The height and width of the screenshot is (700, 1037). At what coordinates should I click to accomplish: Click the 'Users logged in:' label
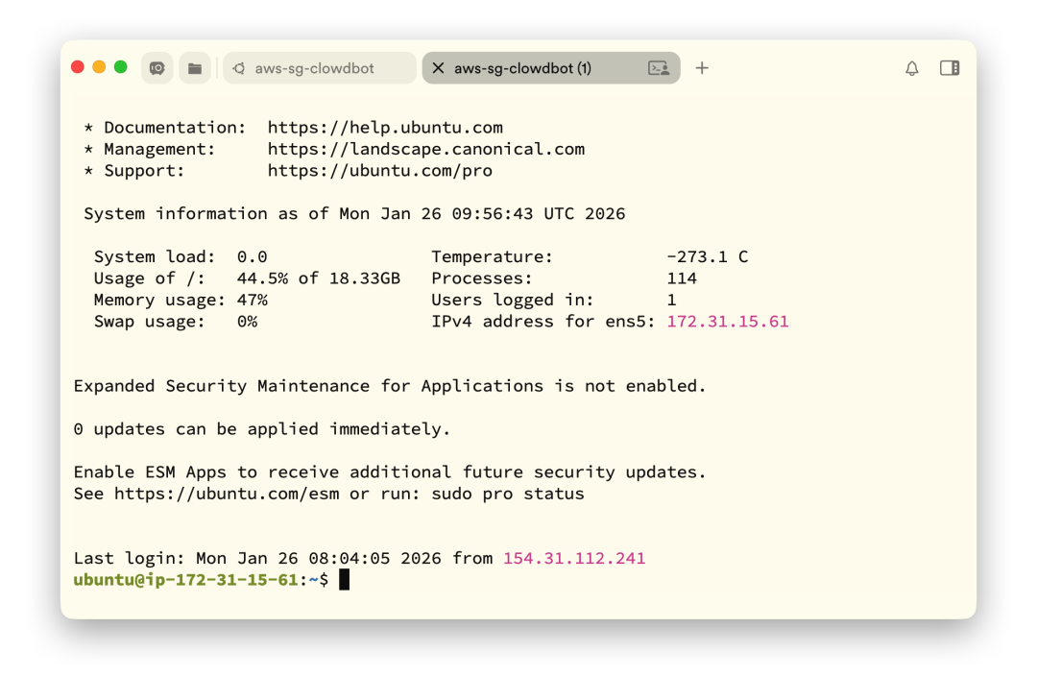pyautogui.click(x=513, y=301)
